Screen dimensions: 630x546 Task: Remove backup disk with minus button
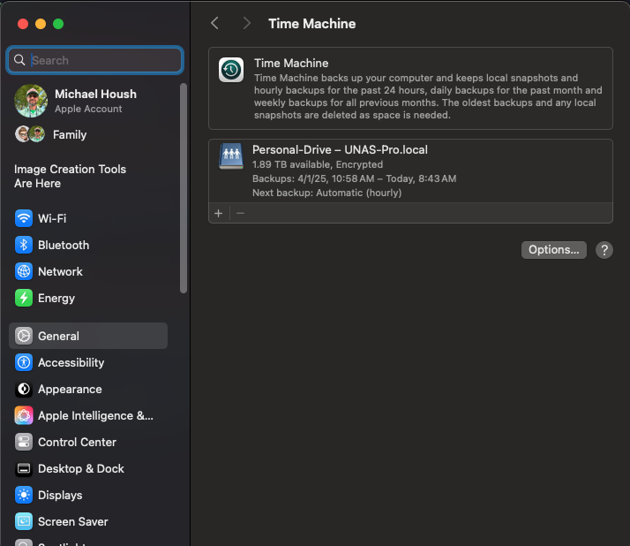click(240, 213)
